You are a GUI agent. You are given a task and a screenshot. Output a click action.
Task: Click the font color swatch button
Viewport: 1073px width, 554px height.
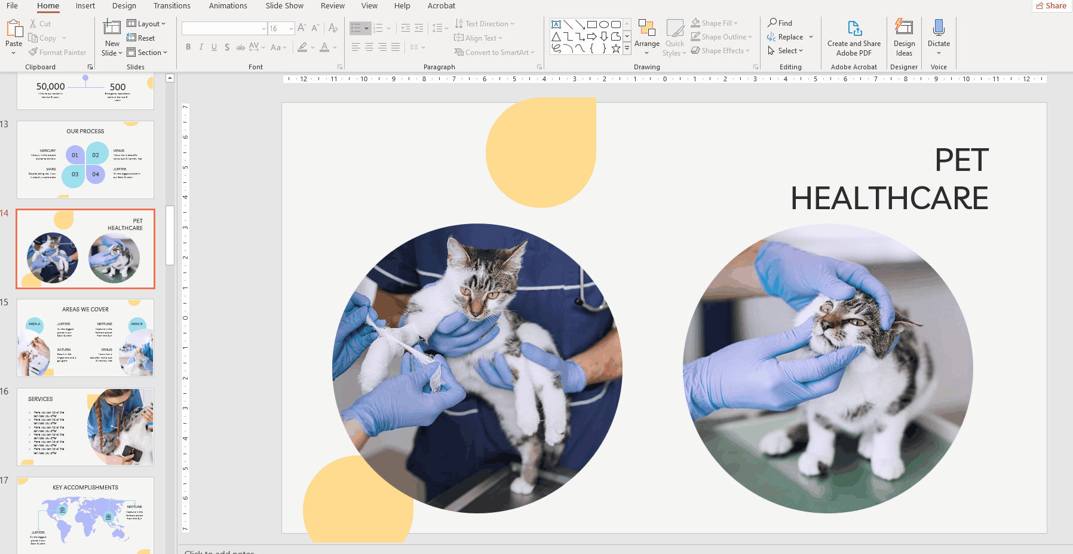click(324, 47)
